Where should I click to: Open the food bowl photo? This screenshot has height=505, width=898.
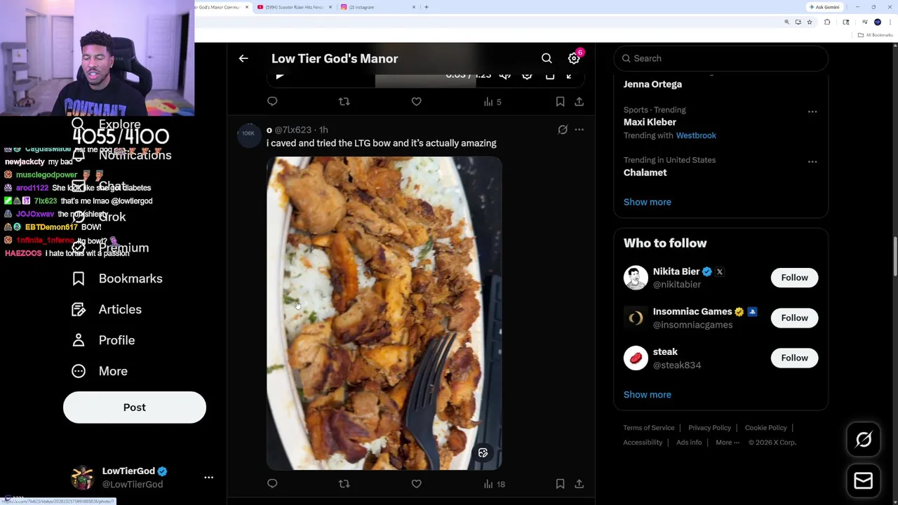click(x=384, y=313)
